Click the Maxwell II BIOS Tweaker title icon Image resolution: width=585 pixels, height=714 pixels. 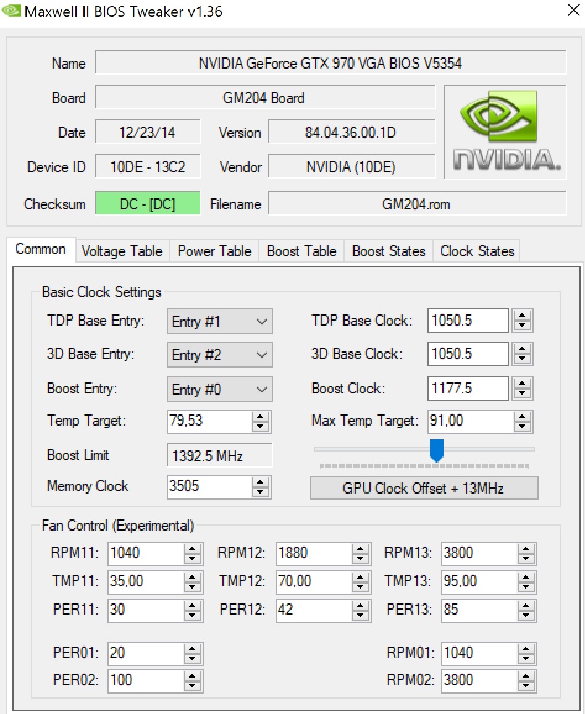point(11,10)
